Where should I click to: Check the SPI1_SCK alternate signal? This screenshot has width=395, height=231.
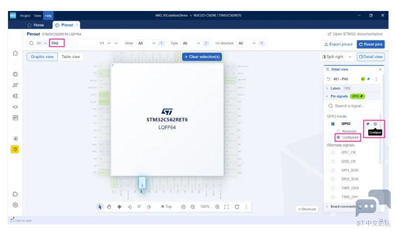click(333, 170)
